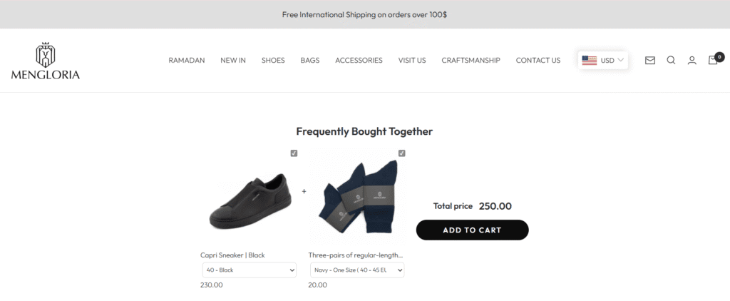Uncheck the Capri Sneaker checkbox
This screenshot has height=301, width=730.
tap(294, 153)
